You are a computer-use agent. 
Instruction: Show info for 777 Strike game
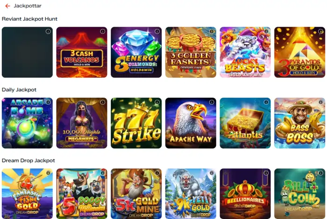coord(157,102)
